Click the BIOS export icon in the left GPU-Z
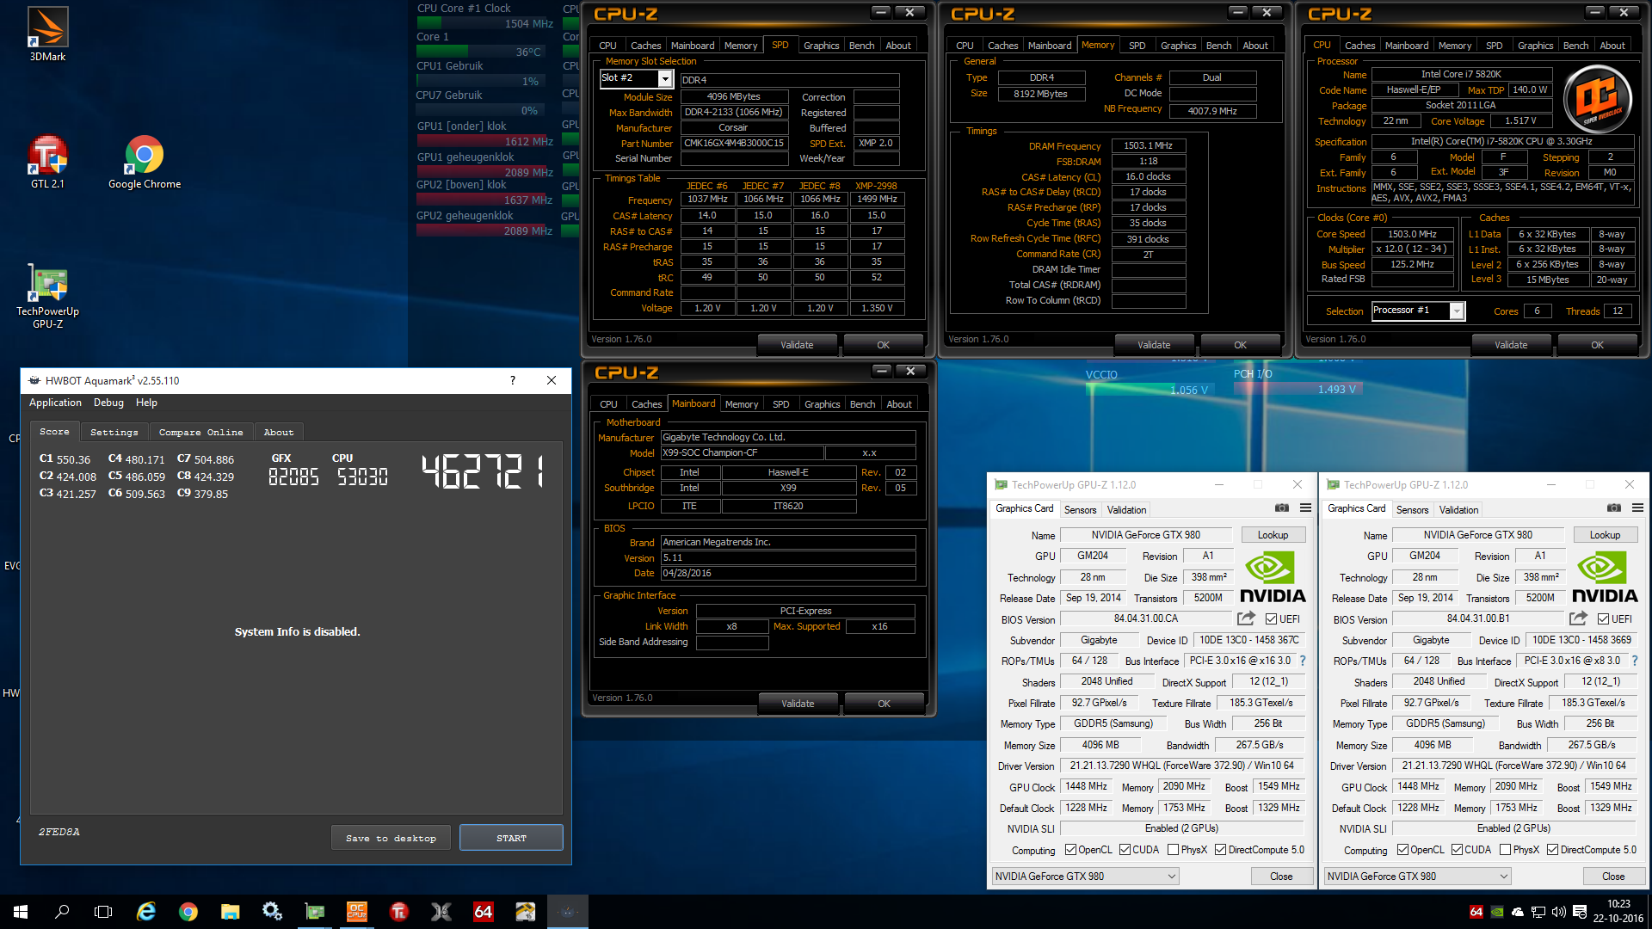This screenshot has height=929, width=1652. [1246, 618]
